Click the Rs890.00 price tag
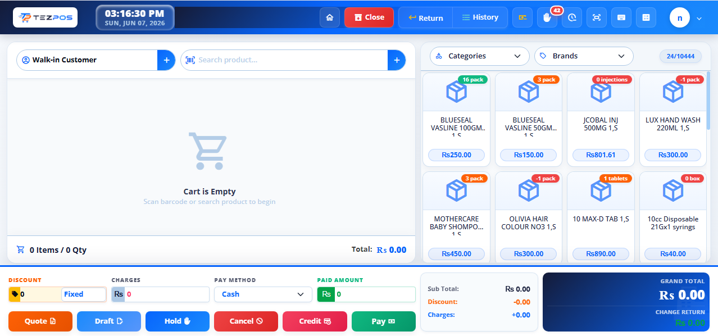The width and height of the screenshot is (718, 336). coord(601,254)
